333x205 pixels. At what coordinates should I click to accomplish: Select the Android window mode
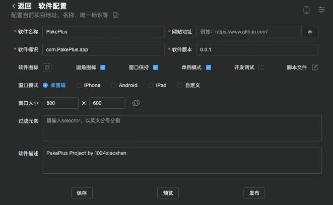(x=114, y=85)
